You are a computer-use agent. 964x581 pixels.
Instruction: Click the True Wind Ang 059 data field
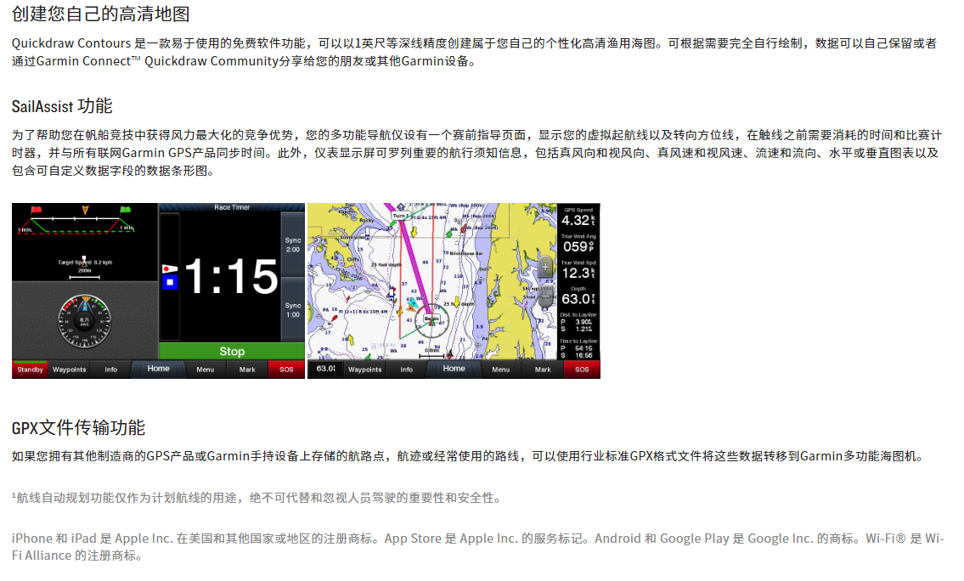point(578,244)
